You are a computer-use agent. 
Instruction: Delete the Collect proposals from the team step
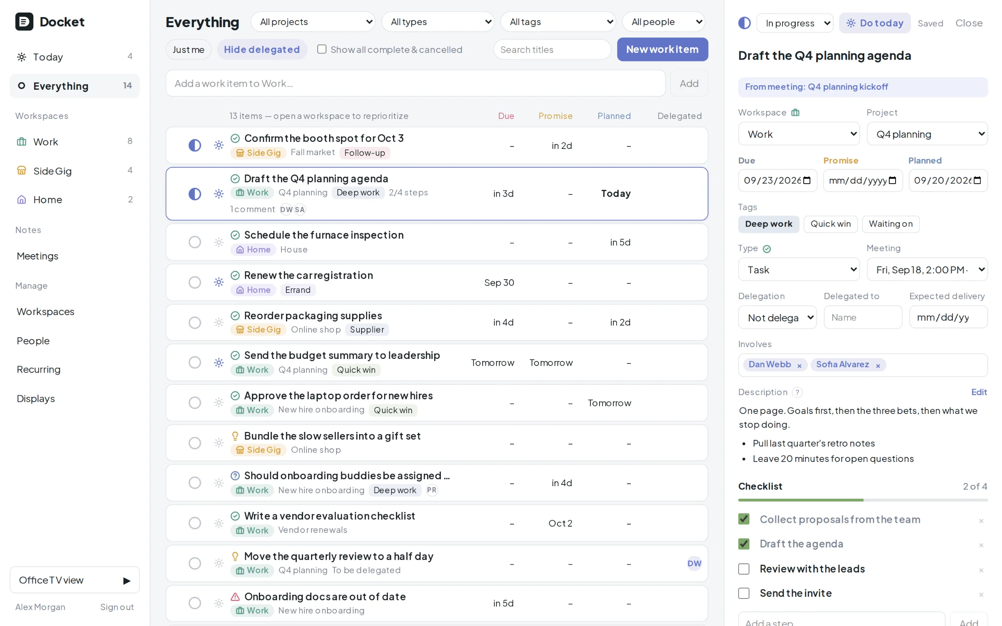click(981, 521)
